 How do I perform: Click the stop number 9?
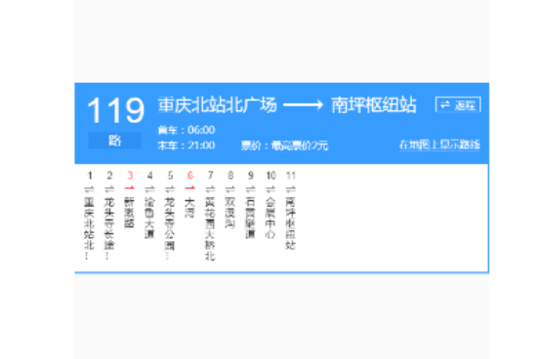pos(251,176)
